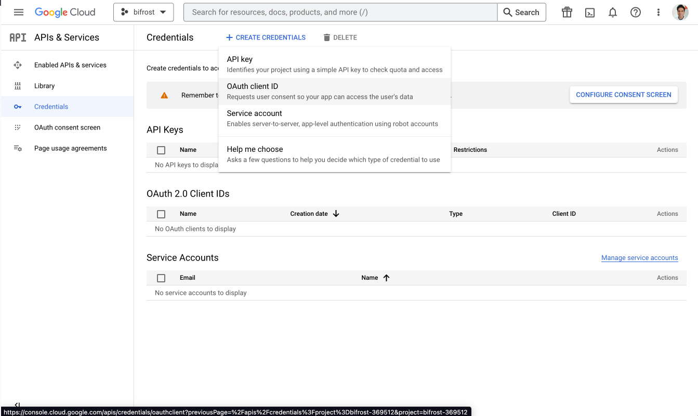The image size is (698, 416).
Task: Open the three-dot settings menu
Action: click(659, 12)
